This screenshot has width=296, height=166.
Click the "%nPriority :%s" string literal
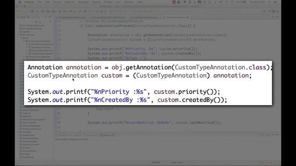pyautogui.click(x=119, y=92)
